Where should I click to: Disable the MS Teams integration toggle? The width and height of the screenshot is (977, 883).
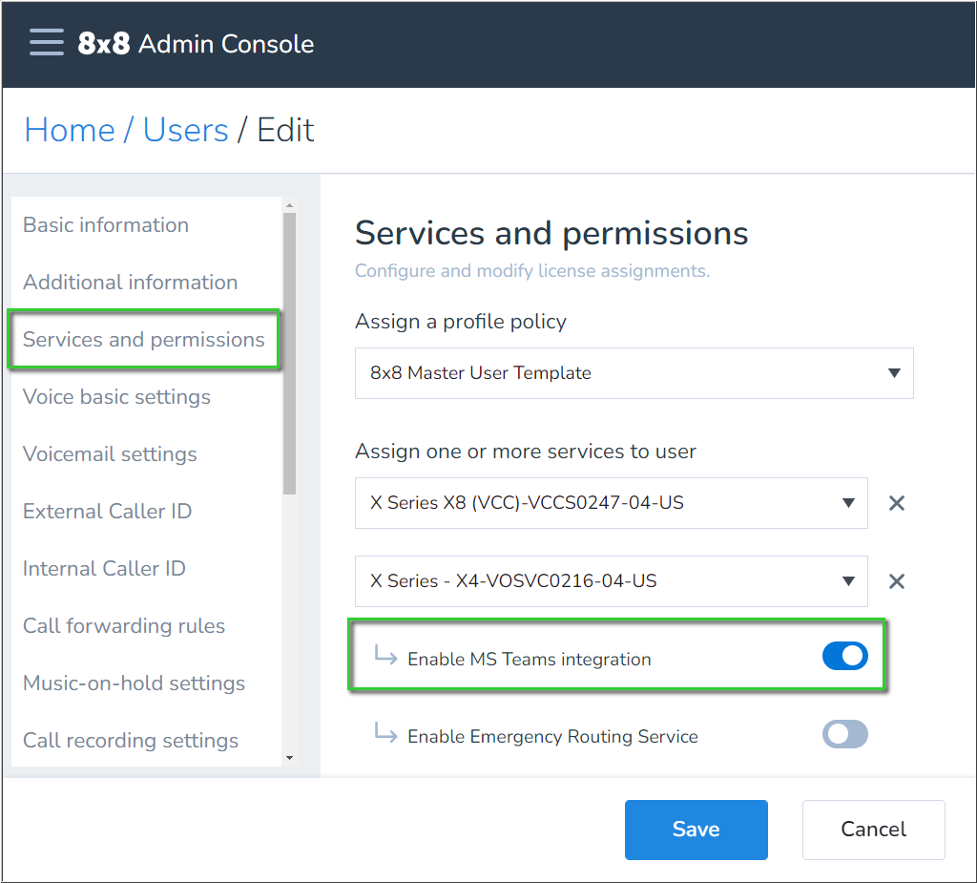(844, 656)
